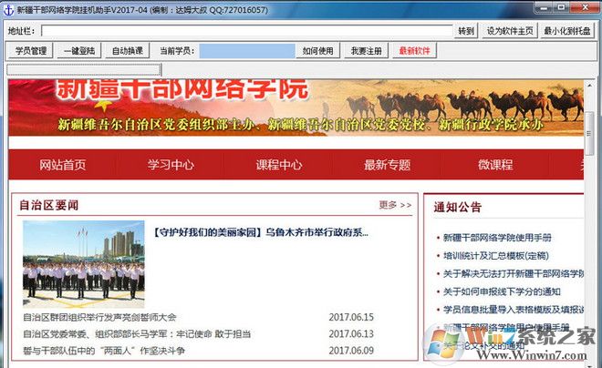Click the red 最新软件 button

pyautogui.click(x=415, y=51)
